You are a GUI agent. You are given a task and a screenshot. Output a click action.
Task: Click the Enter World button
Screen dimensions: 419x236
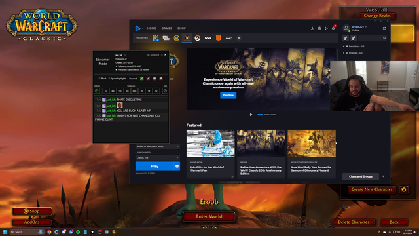209,216
